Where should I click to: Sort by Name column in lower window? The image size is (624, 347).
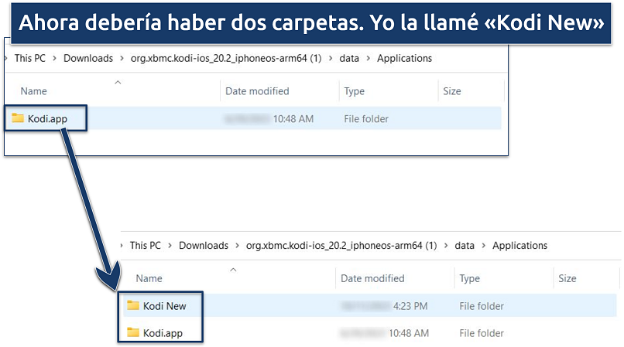pyautogui.click(x=149, y=278)
